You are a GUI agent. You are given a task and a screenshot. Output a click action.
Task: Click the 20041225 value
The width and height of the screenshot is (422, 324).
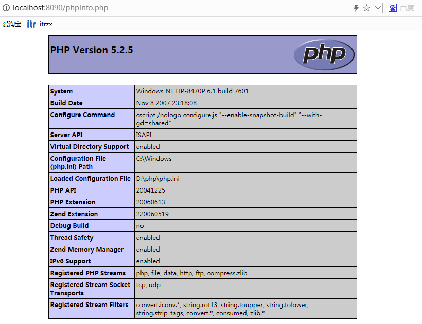150,190
